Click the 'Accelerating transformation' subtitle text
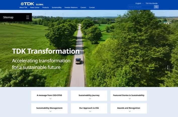Screen dimensions: 178x117 (41, 61)
